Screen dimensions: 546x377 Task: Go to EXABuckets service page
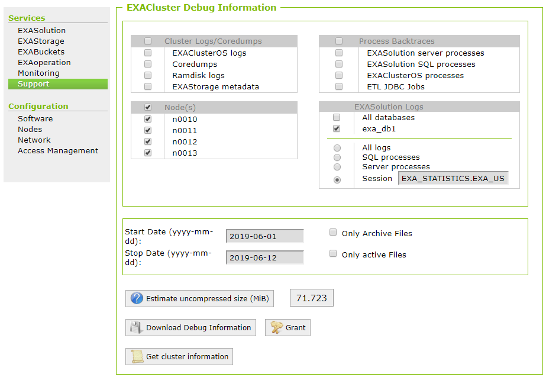41,51
